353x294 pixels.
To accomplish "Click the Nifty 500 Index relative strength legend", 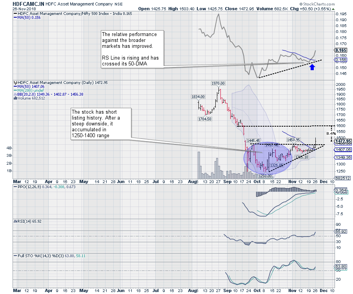I will pyautogui.click(x=73, y=13).
